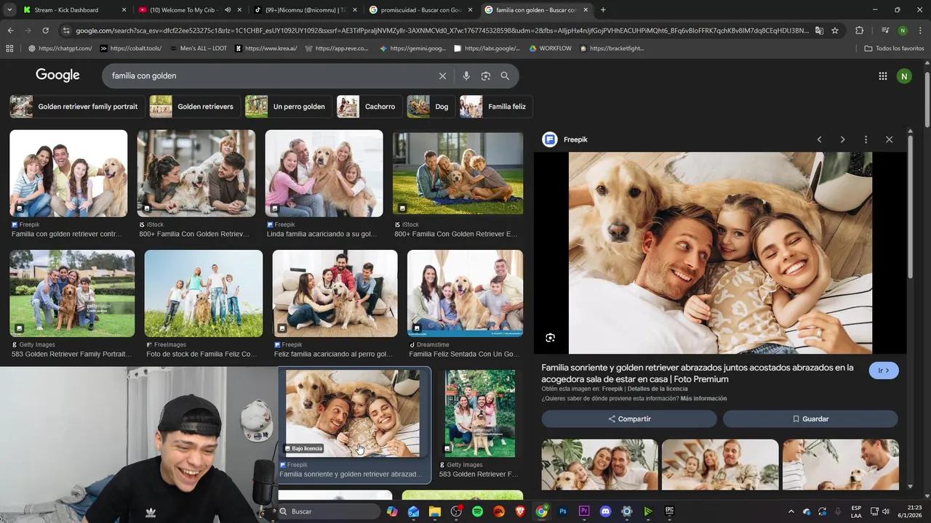Expand the Chrome tab search dropdown
The height and width of the screenshot is (523, 931).
pyautogui.click(x=10, y=10)
